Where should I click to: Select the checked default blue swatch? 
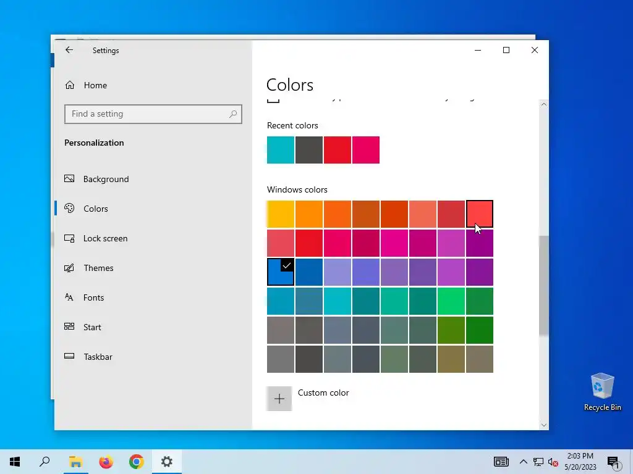click(281, 272)
